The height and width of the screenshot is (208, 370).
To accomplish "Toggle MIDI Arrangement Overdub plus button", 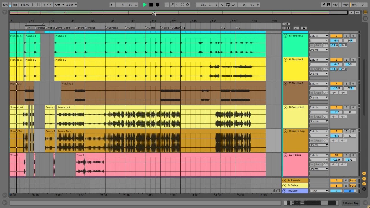I will (x=167, y=5).
